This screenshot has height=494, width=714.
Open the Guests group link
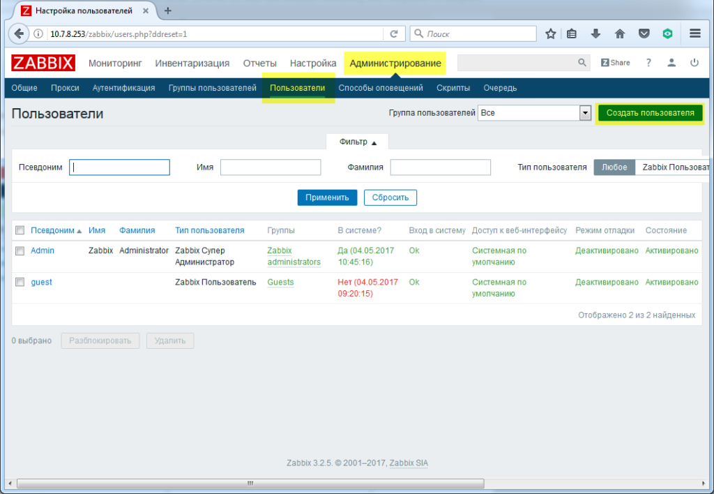280,282
